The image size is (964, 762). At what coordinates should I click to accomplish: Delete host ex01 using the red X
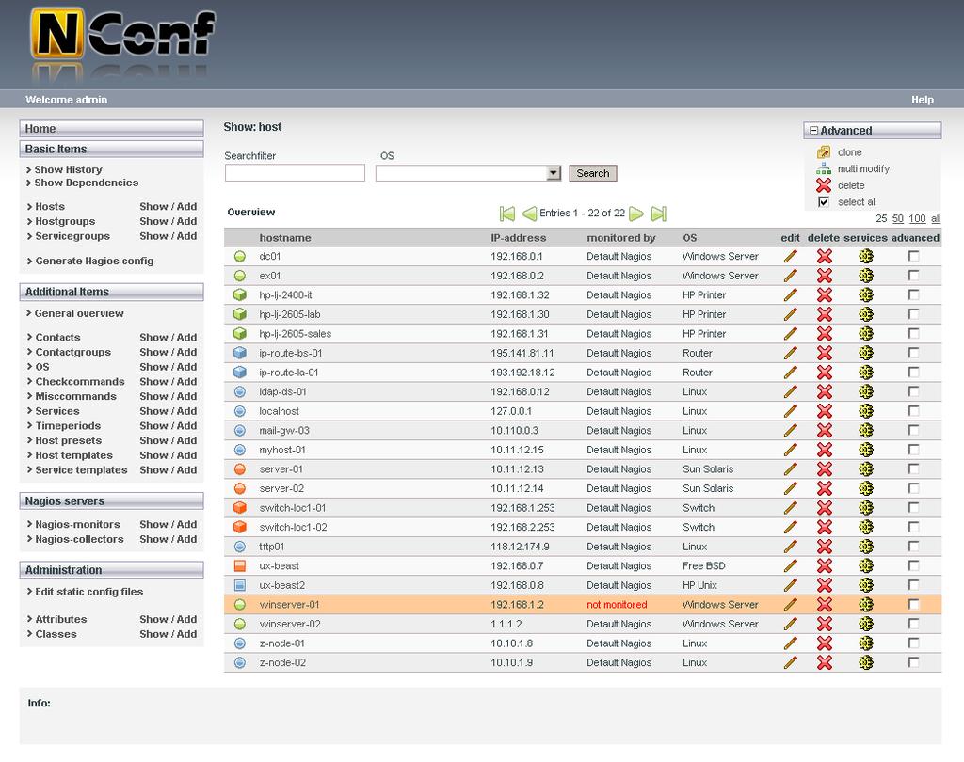824,276
